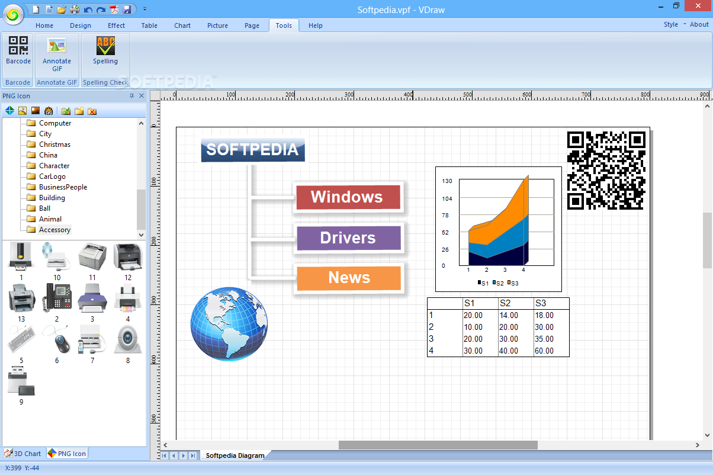Screen dimensions: 713x475
Task: Click the new text document icon
Action: pyautogui.click(x=49, y=9)
